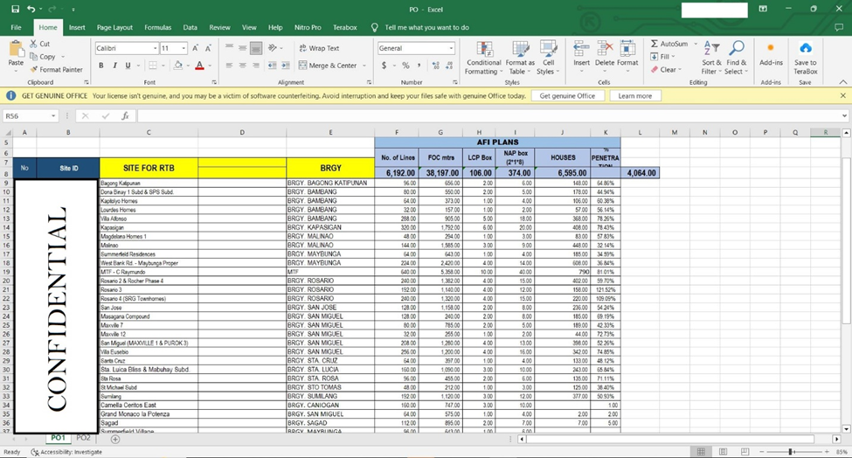The height and width of the screenshot is (458, 852).
Task: Click the Format Painter brush icon
Action: coord(33,70)
